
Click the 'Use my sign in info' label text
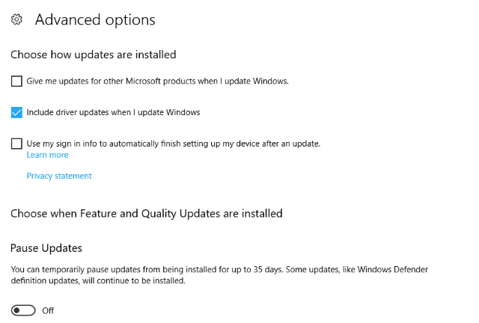click(x=173, y=144)
